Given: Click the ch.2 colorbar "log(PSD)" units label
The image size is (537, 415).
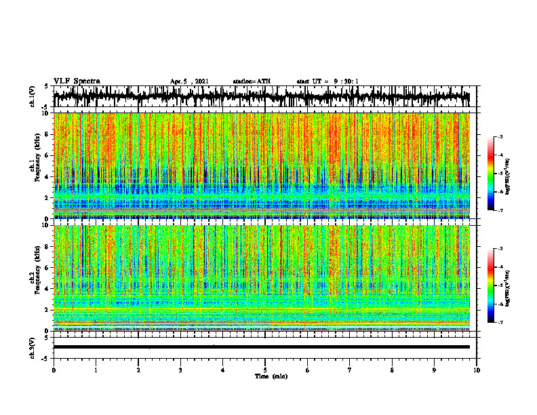Looking at the screenshot, I should point(508,288).
